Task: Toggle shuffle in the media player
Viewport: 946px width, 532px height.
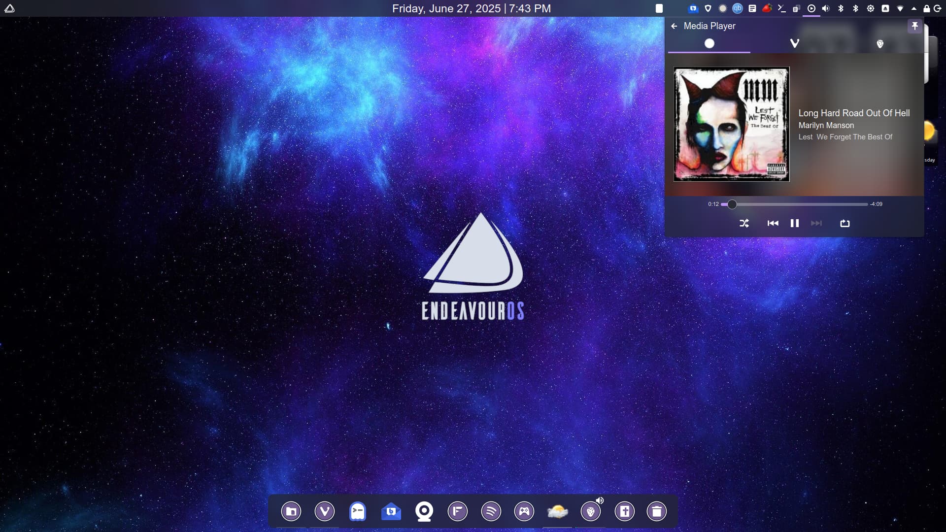Action: (x=744, y=223)
